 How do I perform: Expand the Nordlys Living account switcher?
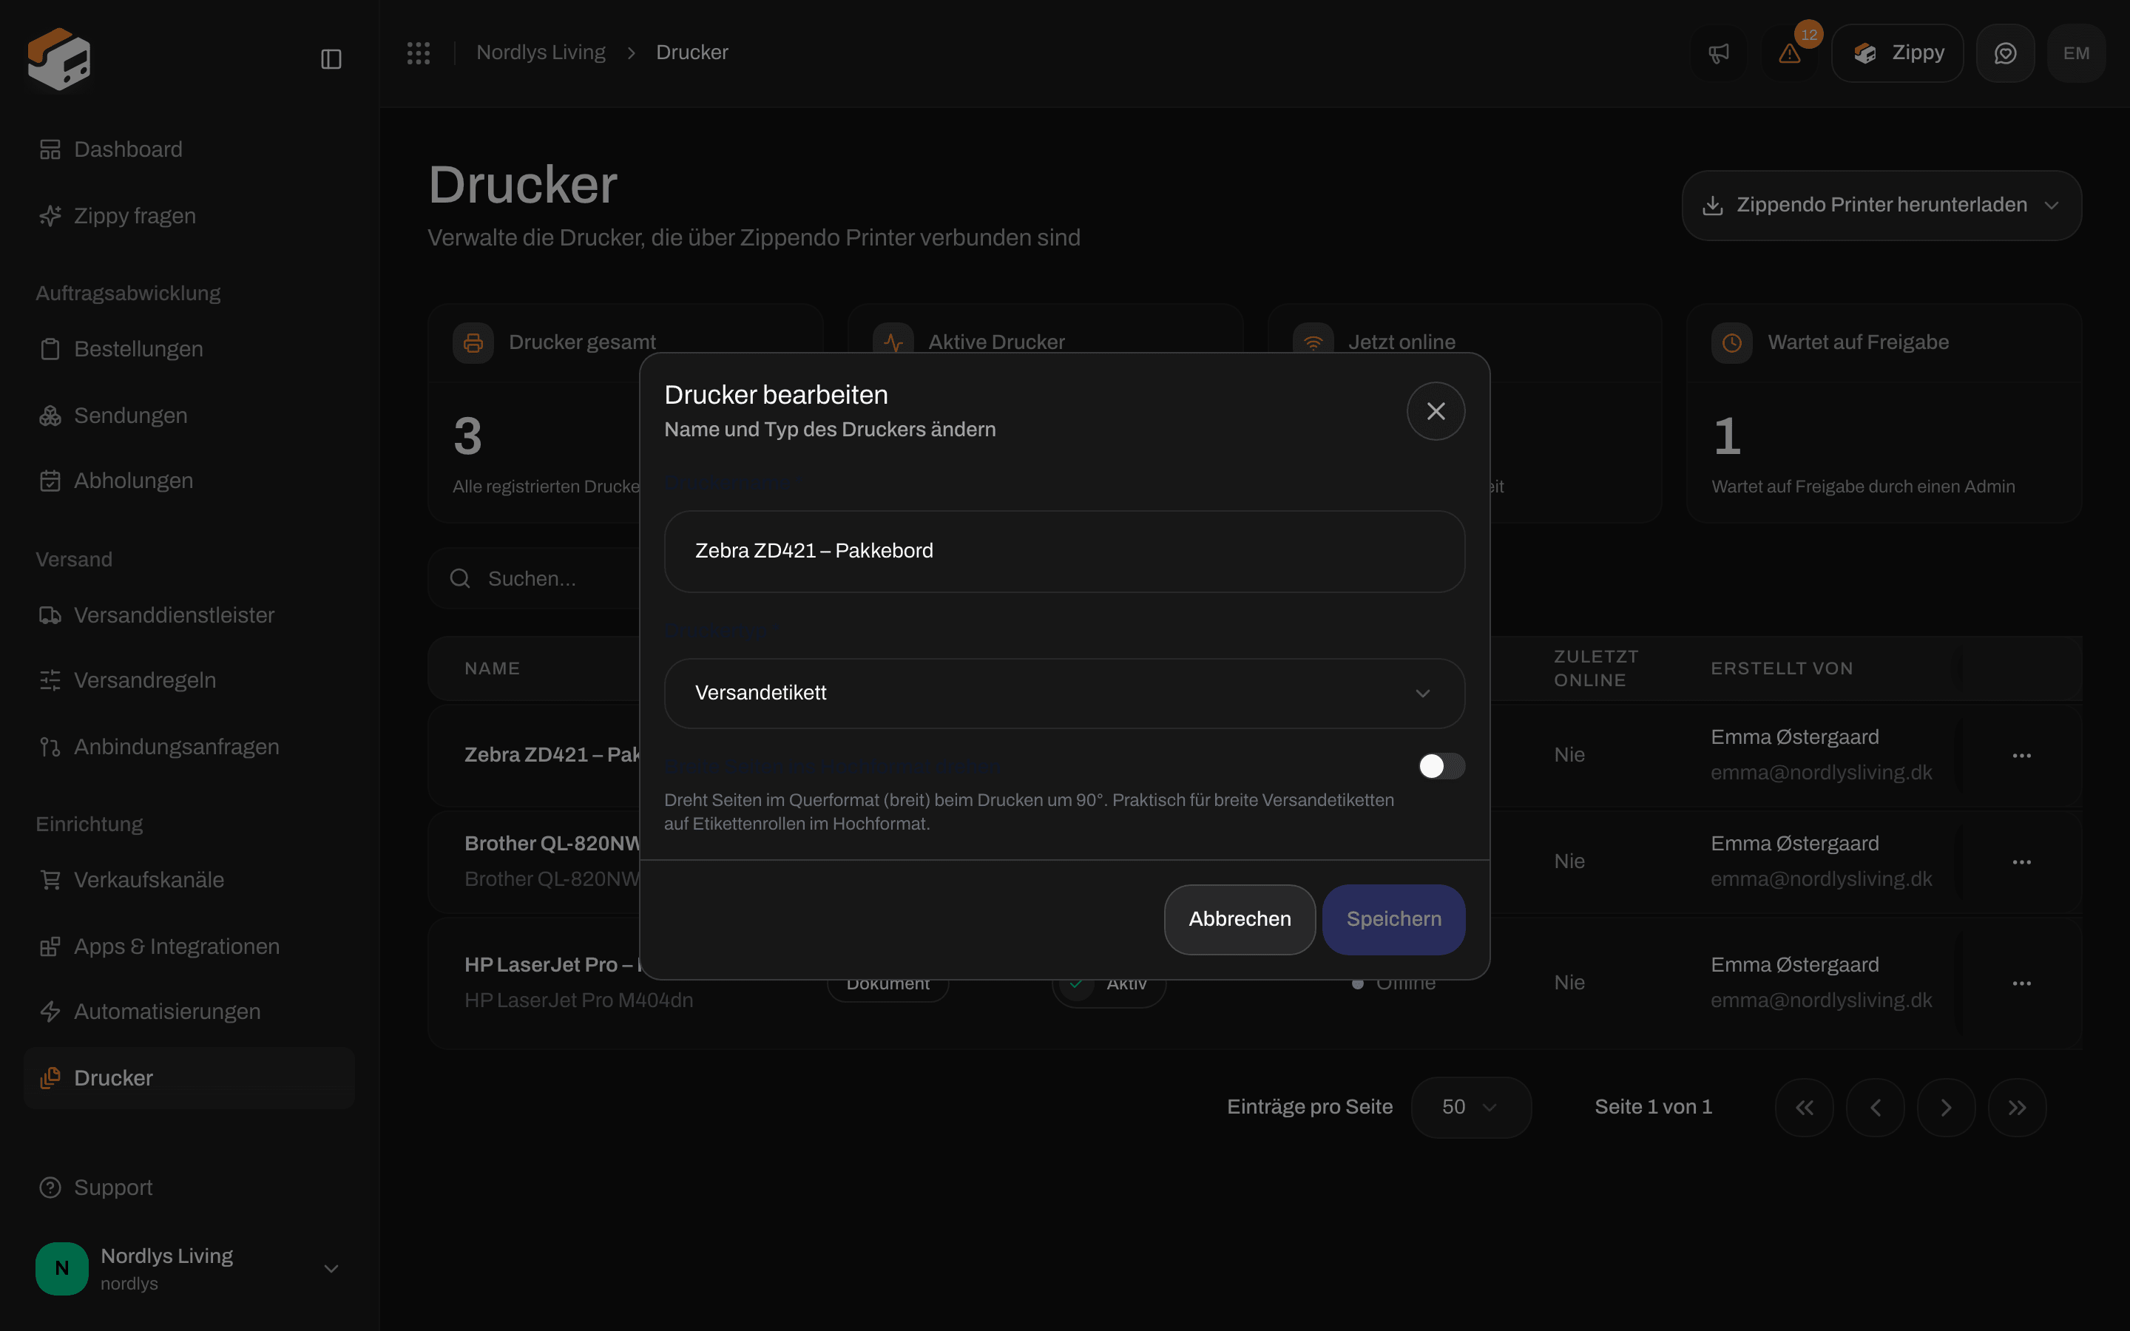coord(189,1268)
